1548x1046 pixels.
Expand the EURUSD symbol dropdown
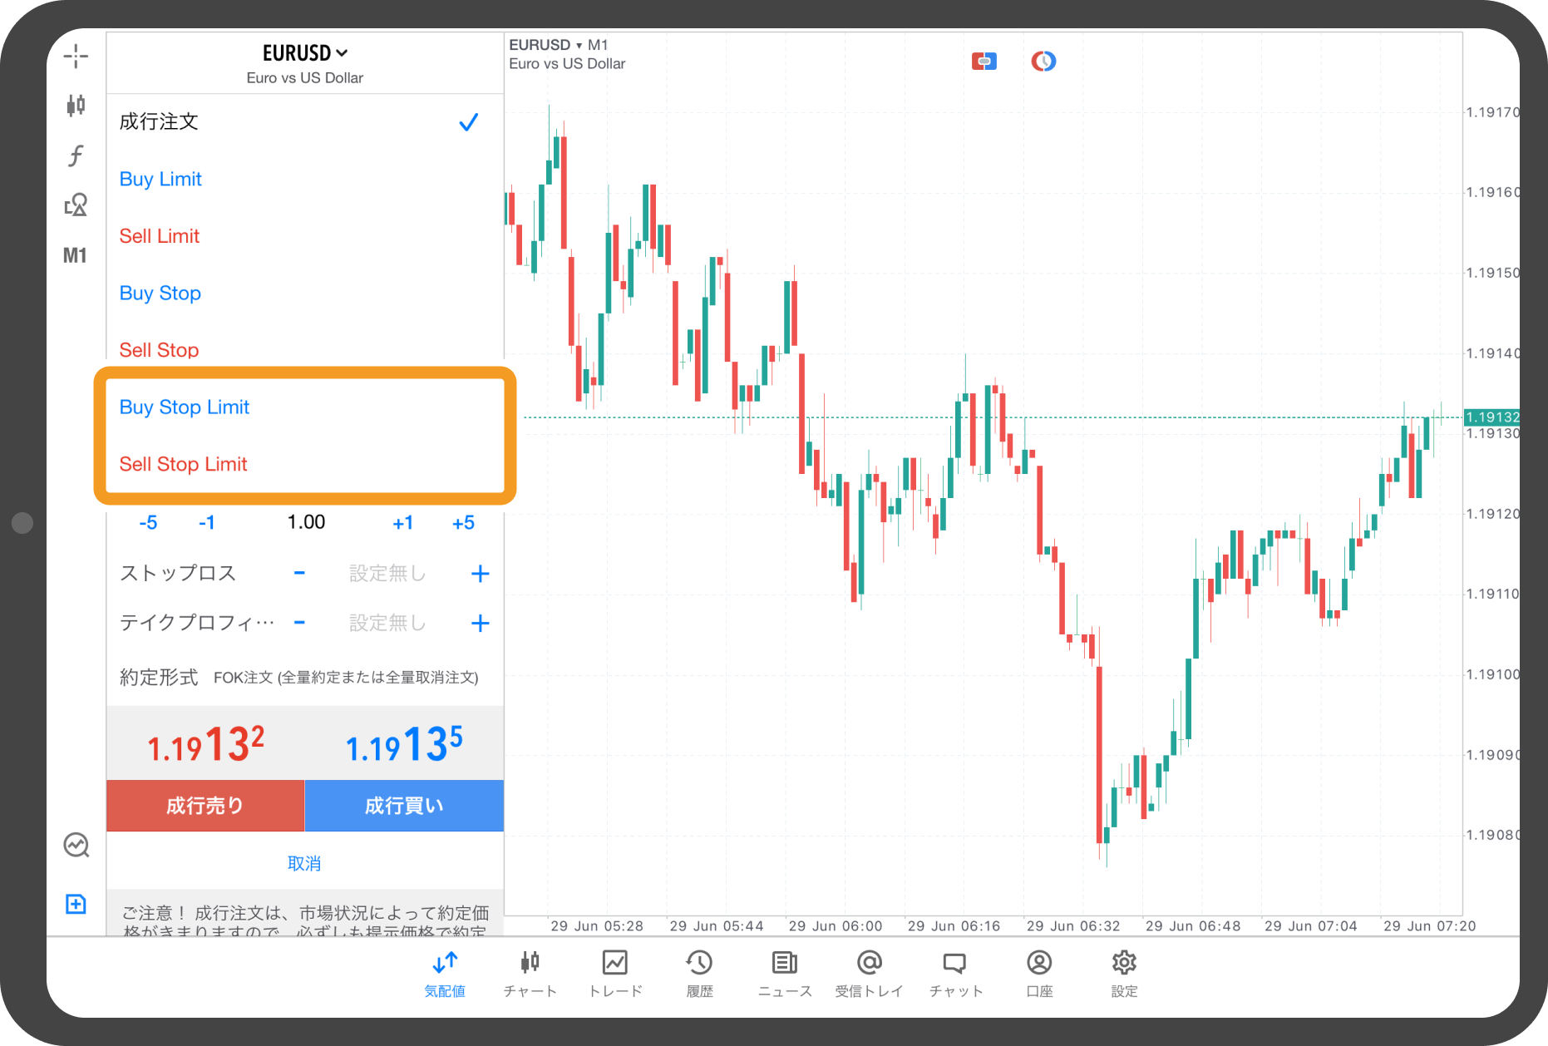click(x=304, y=53)
